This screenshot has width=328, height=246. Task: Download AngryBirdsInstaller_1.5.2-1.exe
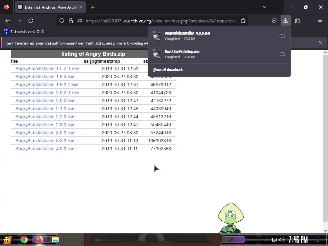point(47,69)
